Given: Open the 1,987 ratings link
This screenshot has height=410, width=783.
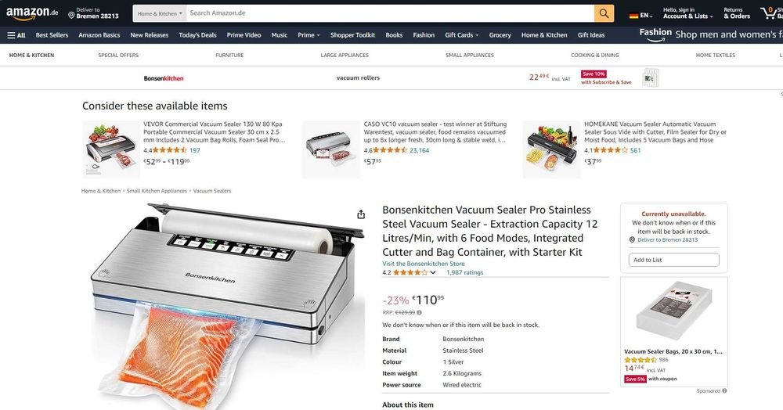Looking at the screenshot, I should (x=465, y=273).
